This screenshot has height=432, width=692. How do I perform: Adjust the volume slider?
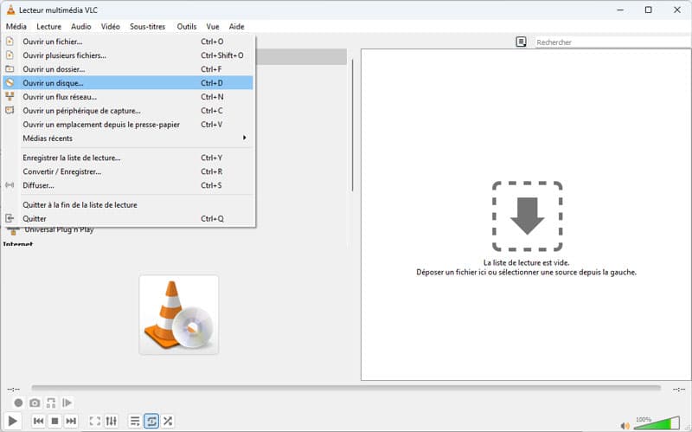pos(656,424)
